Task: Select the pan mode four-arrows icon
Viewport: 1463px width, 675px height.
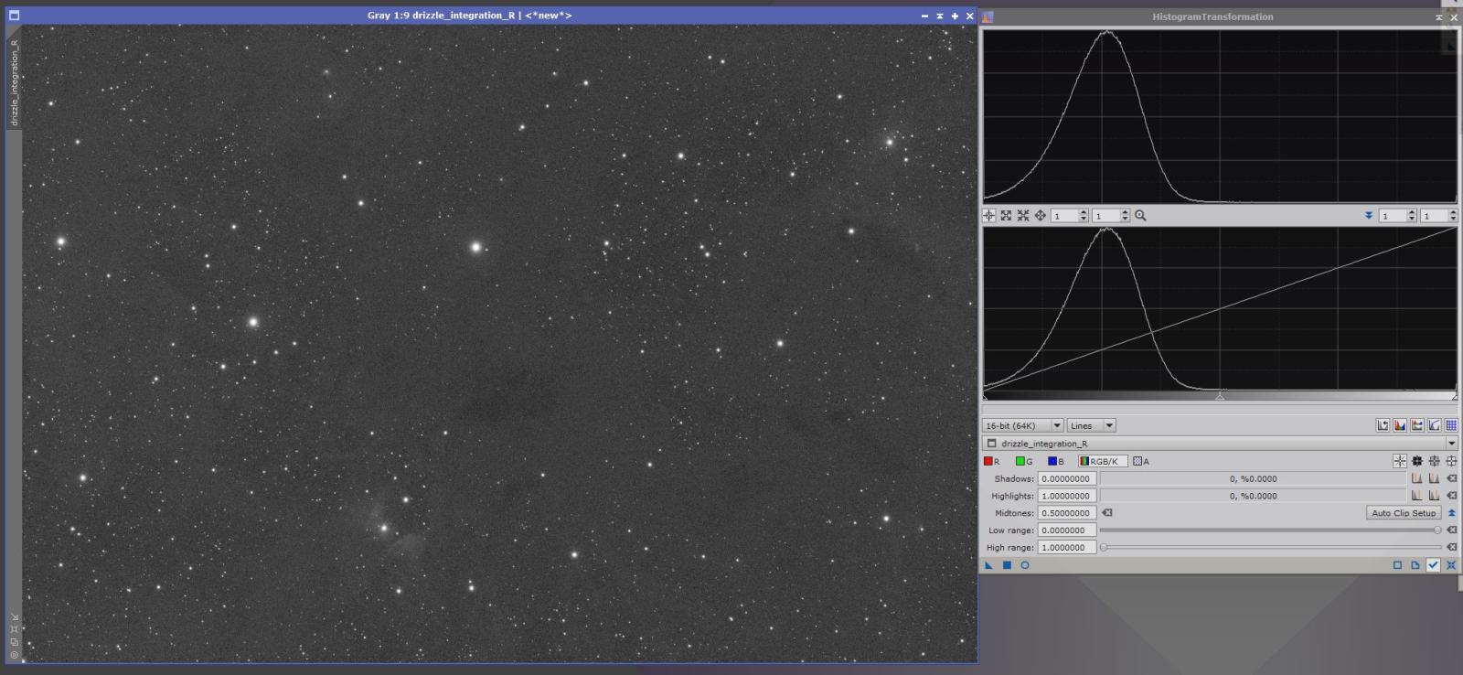Action: 1041,216
